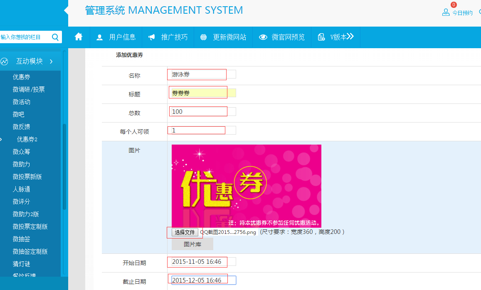Expand the 互动模块 chevron arrow

(x=51, y=61)
